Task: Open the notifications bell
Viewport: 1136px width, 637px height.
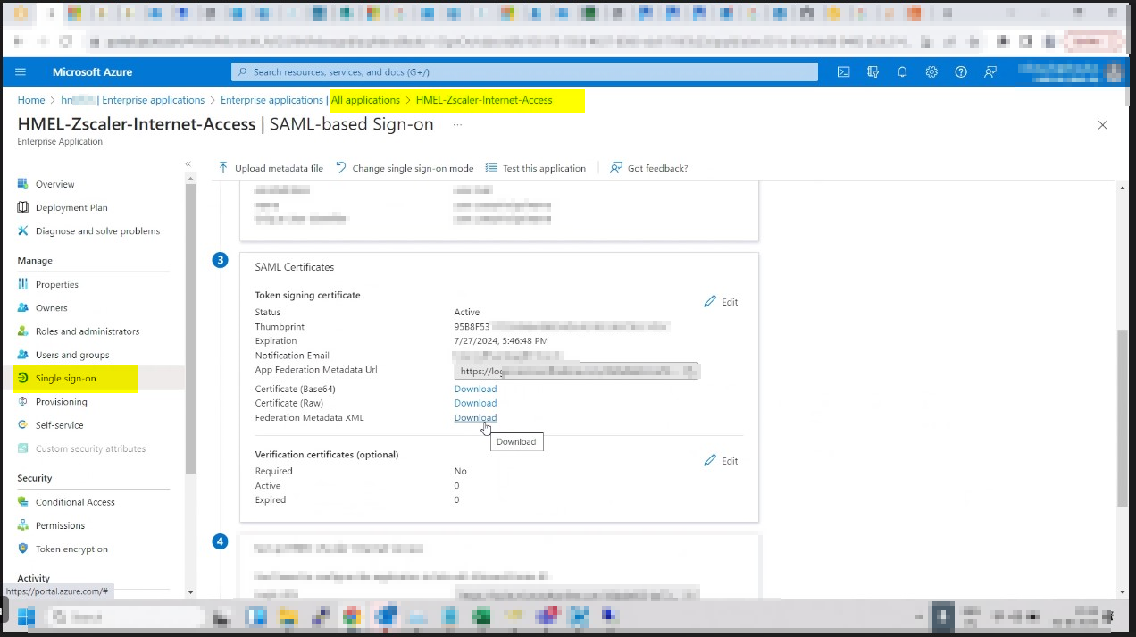Action: [902, 72]
